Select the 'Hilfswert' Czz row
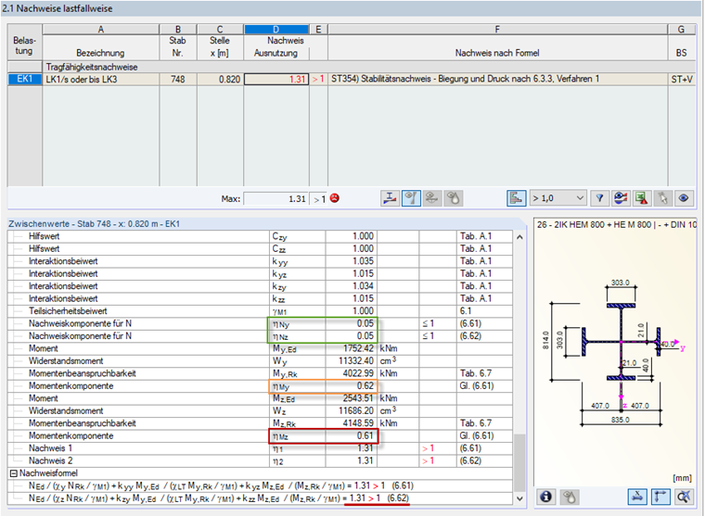Screen dimensions: 705x516 tap(260, 249)
